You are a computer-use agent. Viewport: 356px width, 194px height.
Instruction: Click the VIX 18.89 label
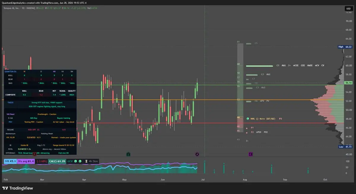(x=10, y=138)
